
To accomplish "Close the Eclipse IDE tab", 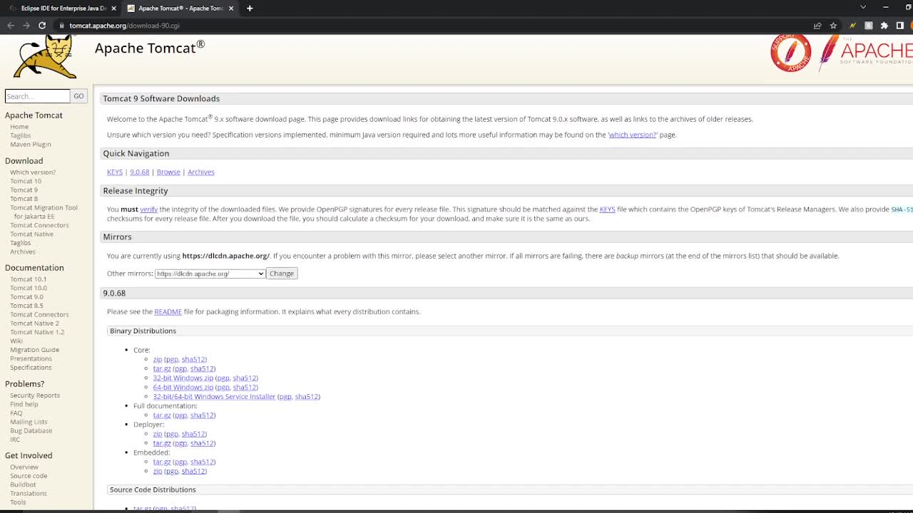I will 113,9.
